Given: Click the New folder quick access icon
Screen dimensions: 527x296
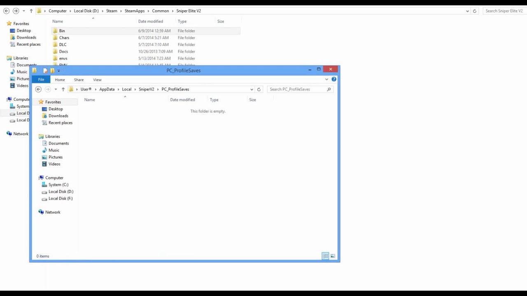Looking at the screenshot, I should 52,71.
